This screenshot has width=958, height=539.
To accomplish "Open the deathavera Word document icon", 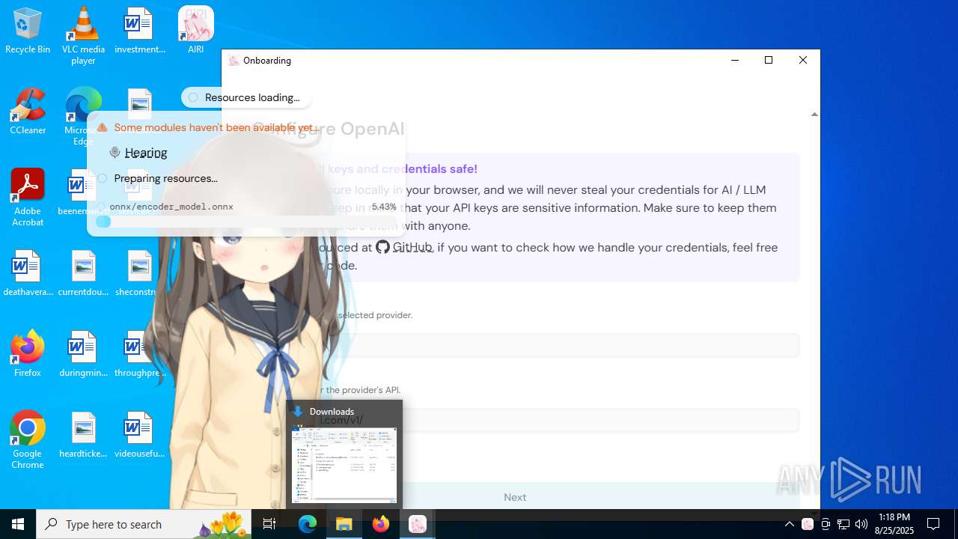I will point(28,273).
